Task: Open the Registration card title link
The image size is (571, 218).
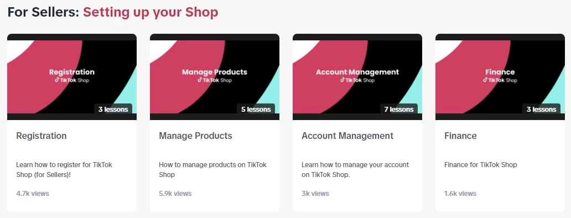Action: [41, 136]
